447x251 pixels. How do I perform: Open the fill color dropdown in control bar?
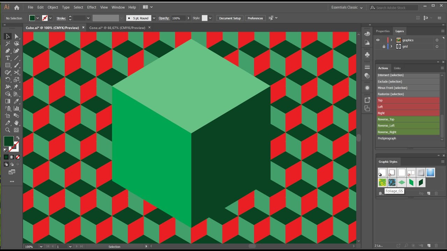pos(37,18)
